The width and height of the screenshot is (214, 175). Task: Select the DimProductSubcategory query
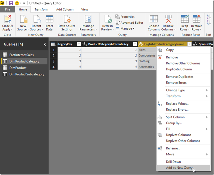click(24, 74)
